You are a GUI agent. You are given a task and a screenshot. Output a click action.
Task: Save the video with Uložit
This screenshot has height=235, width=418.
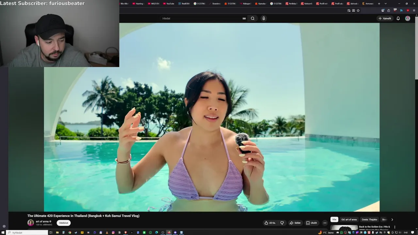tap(312, 223)
